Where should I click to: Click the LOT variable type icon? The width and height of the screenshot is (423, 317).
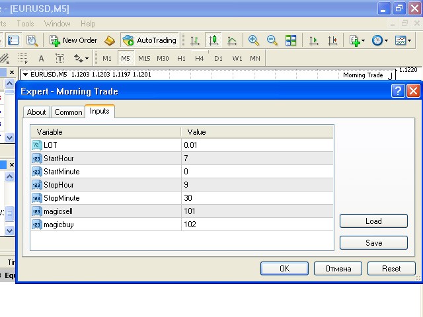37,145
